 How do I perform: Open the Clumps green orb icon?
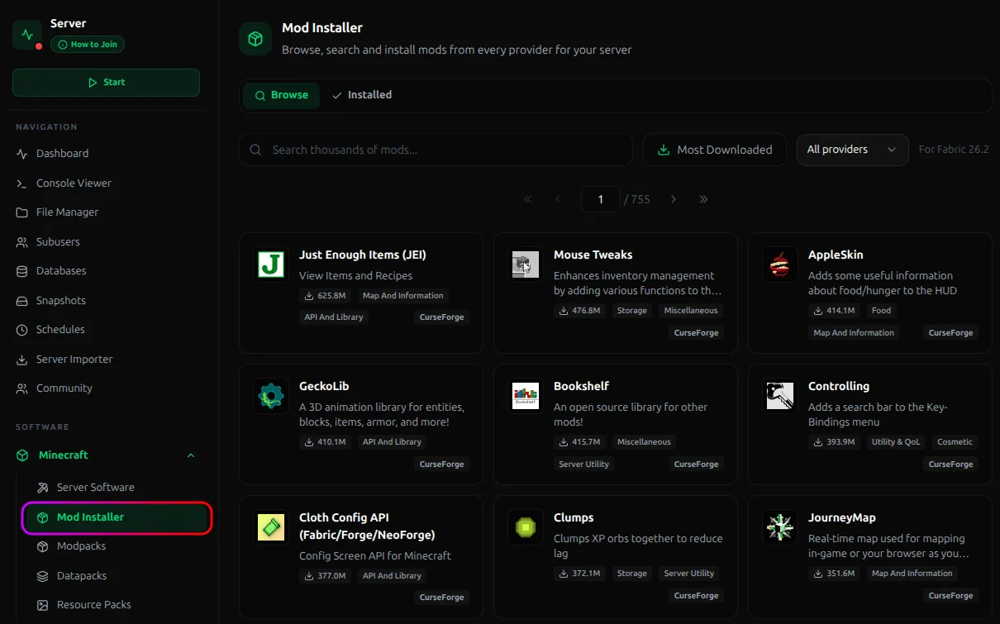[525, 527]
